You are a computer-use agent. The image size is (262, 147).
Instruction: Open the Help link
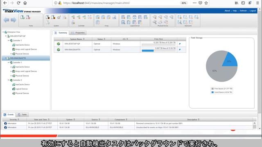pos(235,11)
